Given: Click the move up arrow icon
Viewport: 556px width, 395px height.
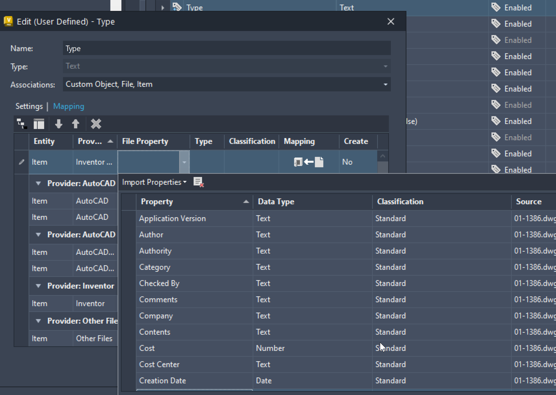Looking at the screenshot, I should click(76, 124).
